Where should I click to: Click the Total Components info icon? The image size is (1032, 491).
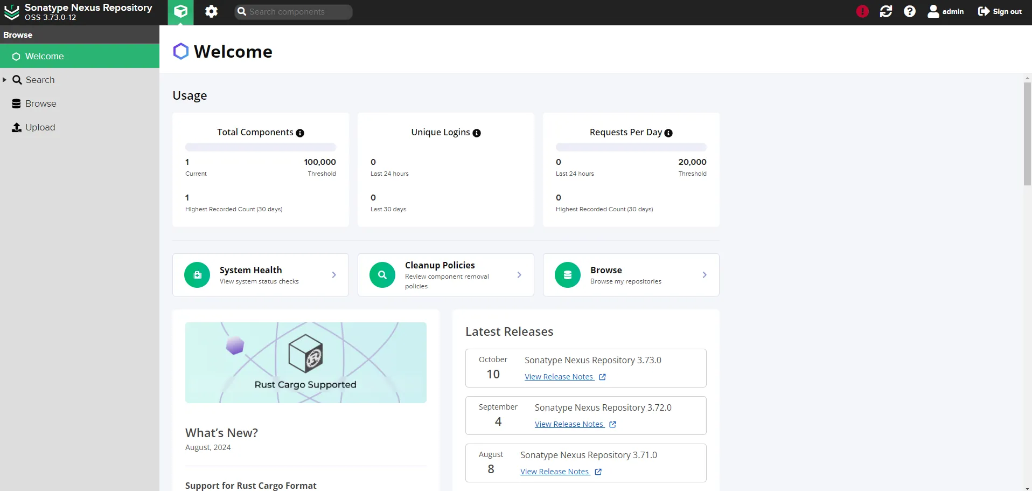[x=300, y=133]
